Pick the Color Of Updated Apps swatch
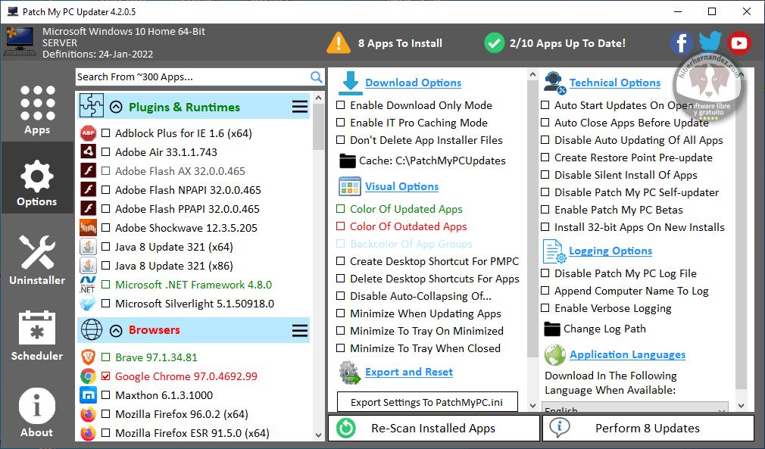765x449 pixels. (x=341, y=209)
